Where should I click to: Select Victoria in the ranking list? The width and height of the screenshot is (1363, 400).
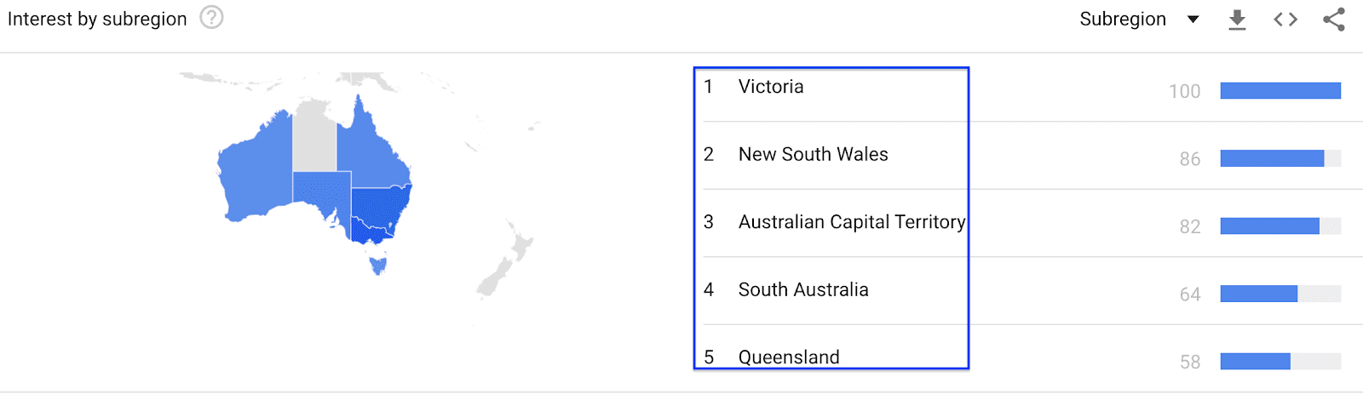coord(770,87)
